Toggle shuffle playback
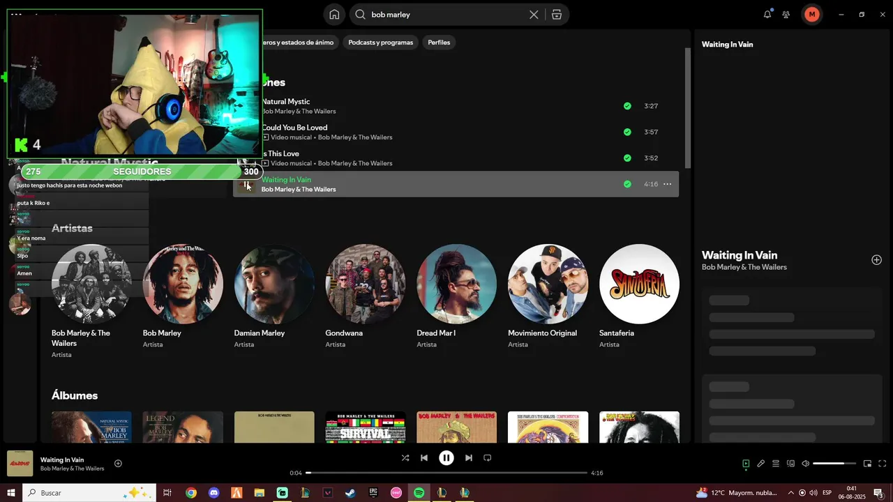 405,458
